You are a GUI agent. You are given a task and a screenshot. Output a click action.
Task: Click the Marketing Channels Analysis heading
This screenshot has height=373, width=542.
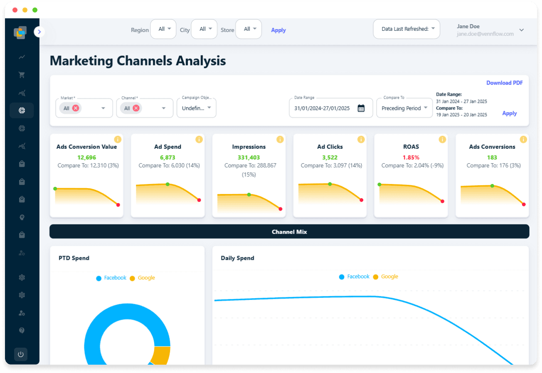(138, 61)
